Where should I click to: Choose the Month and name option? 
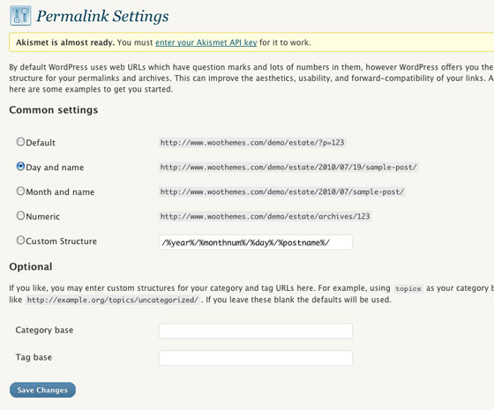click(x=20, y=190)
